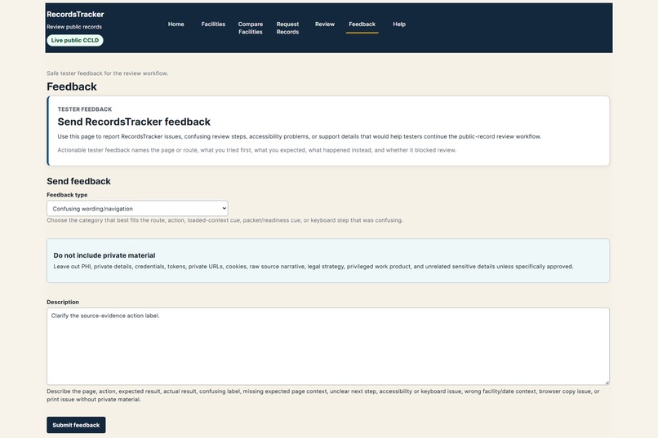658x438 pixels.
Task: Click the Description textarea resize handle
Action: coord(607,382)
